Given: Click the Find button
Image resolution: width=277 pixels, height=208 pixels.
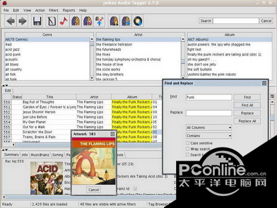Looking at the screenshot, I should point(247,97).
